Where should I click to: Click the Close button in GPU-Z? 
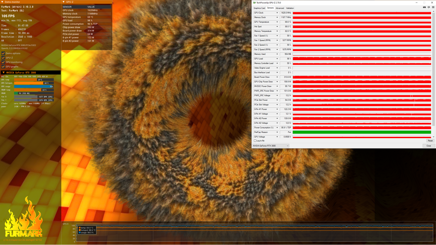[429, 146]
